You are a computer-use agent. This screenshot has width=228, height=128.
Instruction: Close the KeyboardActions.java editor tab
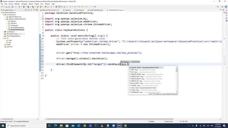125,10
